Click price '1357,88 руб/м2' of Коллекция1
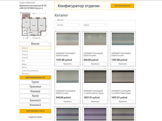162x121 pixels. pyautogui.click(x=64, y=60)
